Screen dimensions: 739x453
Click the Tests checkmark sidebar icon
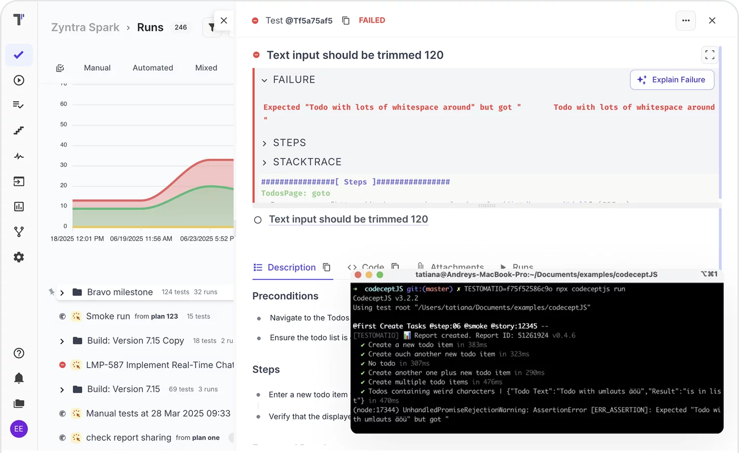click(x=19, y=55)
